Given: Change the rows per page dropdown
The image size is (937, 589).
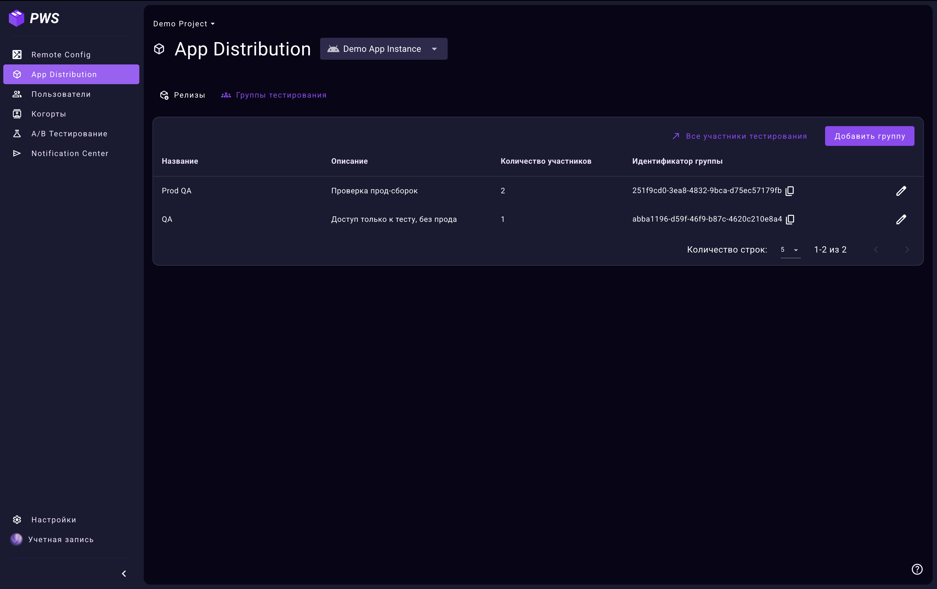Looking at the screenshot, I should pos(790,250).
